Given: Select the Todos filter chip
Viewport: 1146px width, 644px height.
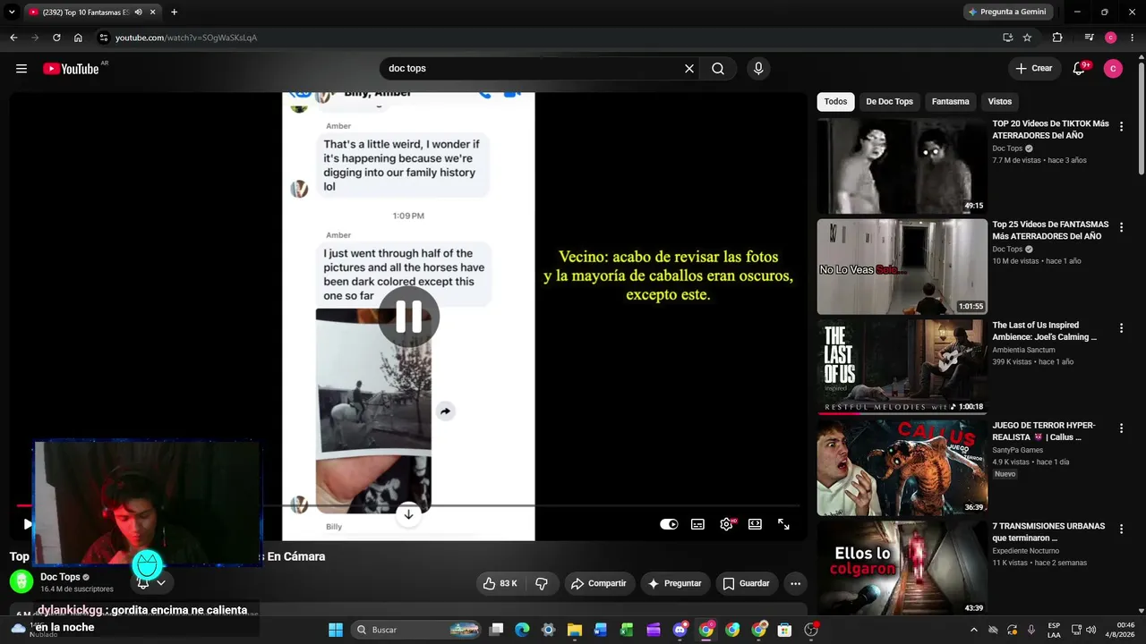Looking at the screenshot, I should (x=835, y=102).
